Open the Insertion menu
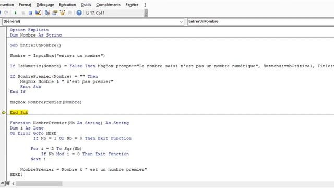Screen dimensions: 334x188 (7, 5)
